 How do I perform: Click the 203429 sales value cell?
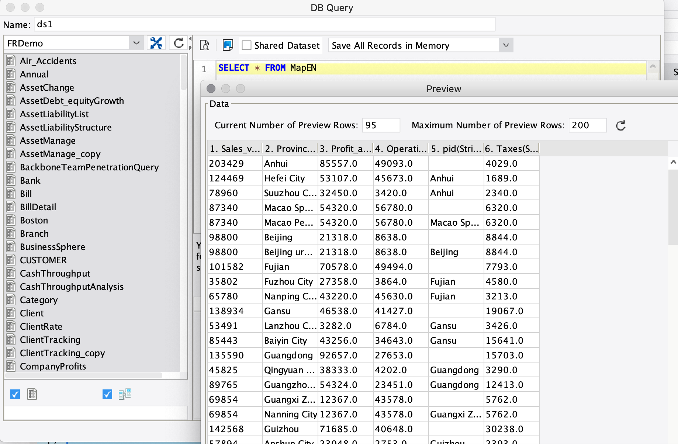[x=235, y=163]
